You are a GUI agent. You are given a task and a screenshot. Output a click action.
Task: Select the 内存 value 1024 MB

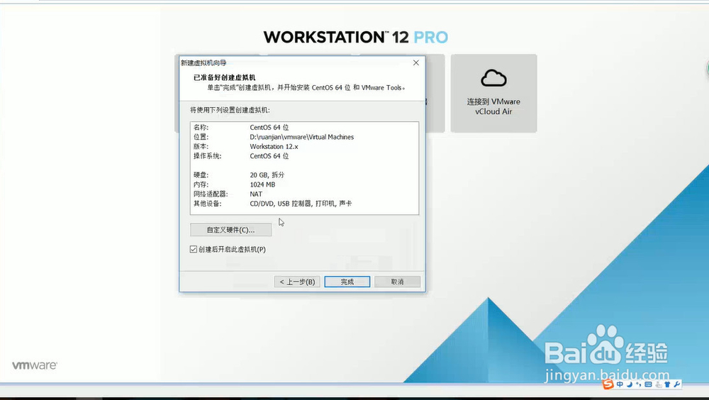pyautogui.click(x=262, y=184)
